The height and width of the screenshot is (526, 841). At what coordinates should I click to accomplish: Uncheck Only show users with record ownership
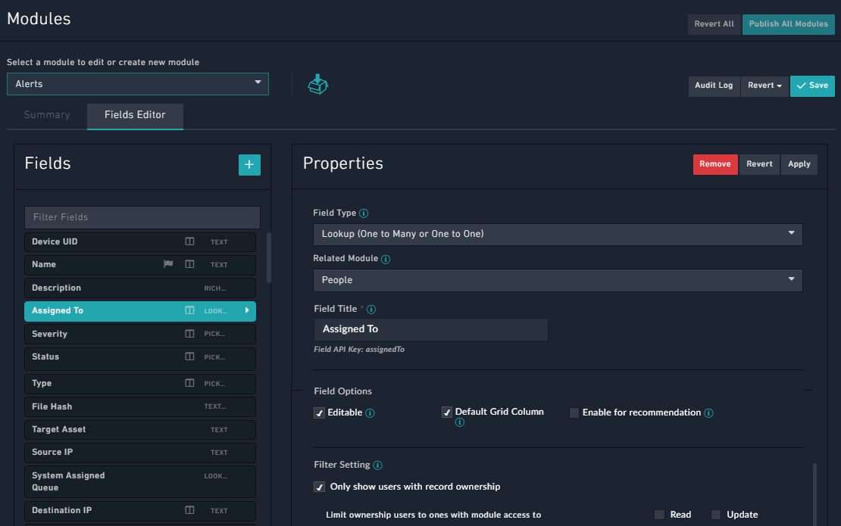[x=319, y=487]
